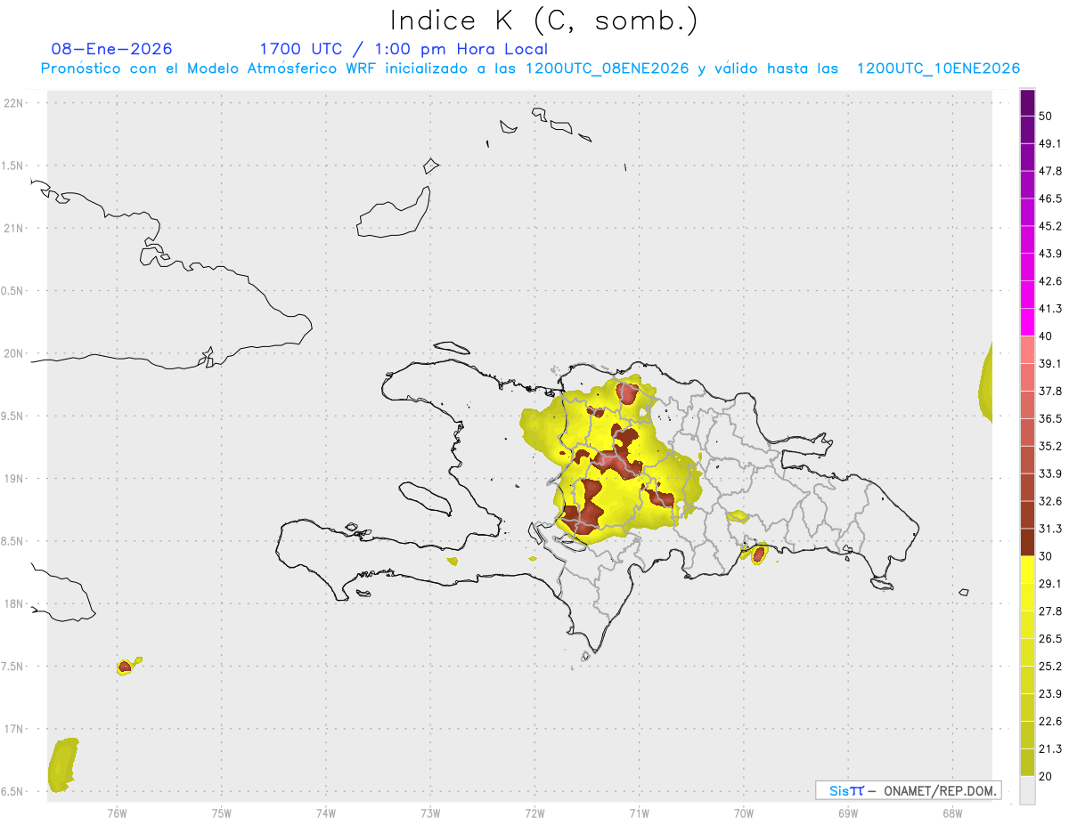The image size is (1069, 825).
Task: Click the longitude label "76W"
Action: 117,813
